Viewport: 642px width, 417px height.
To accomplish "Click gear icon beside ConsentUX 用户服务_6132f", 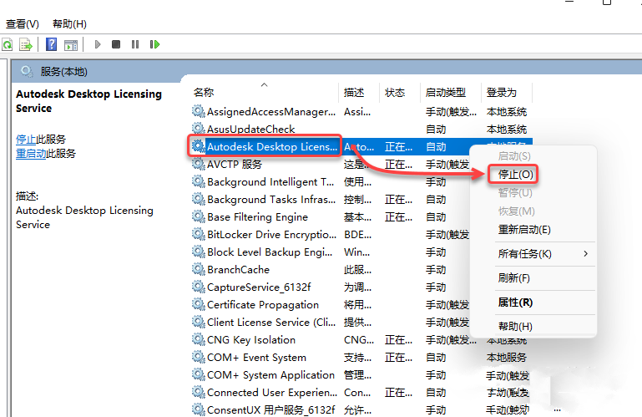I will (x=199, y=409).
